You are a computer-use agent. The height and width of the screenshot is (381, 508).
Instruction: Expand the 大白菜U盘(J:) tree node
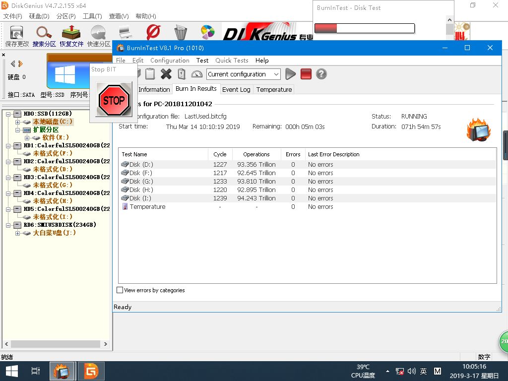click(18, 233)
